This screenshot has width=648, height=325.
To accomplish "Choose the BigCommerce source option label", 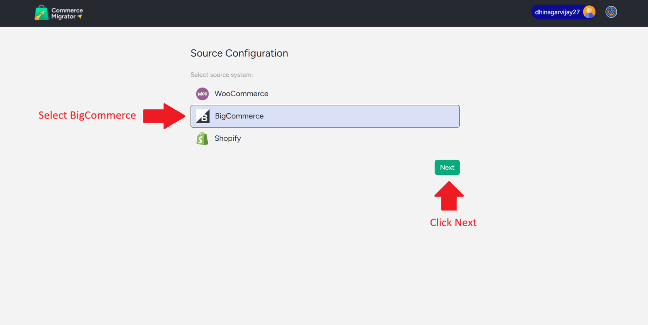I will [x=239, y=116].
